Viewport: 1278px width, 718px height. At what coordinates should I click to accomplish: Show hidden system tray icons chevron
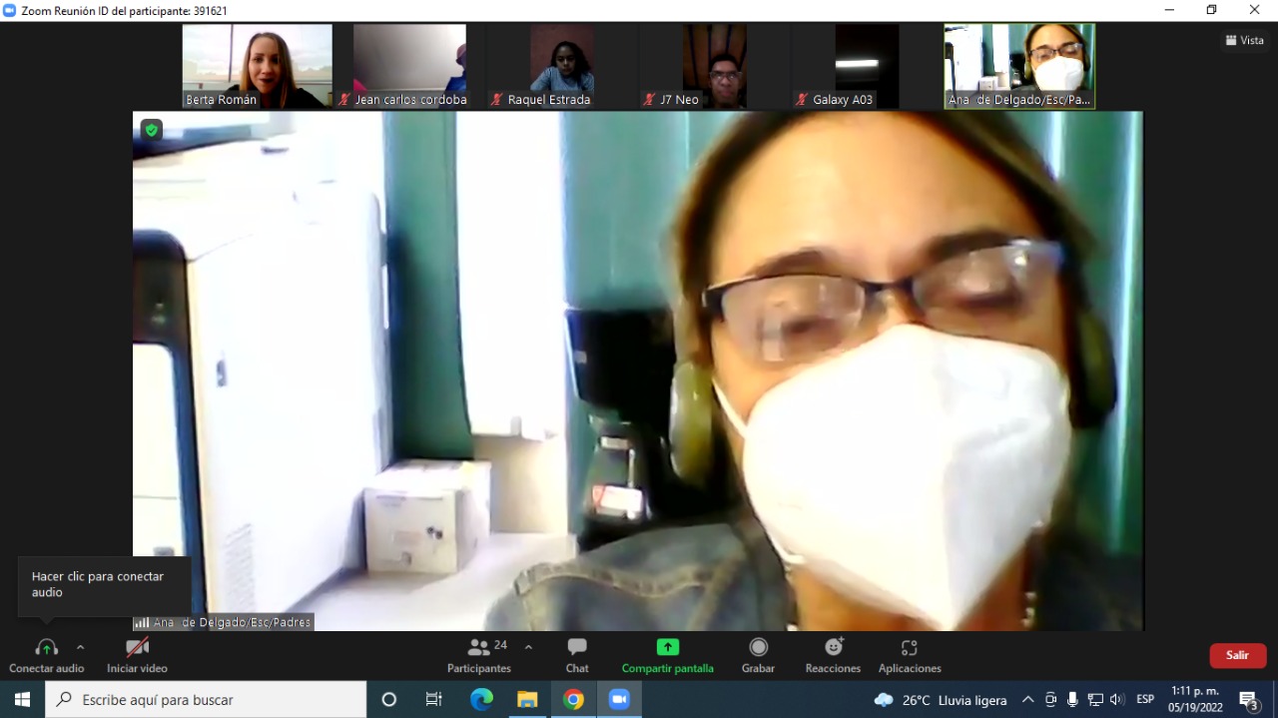pos(1027,699)
